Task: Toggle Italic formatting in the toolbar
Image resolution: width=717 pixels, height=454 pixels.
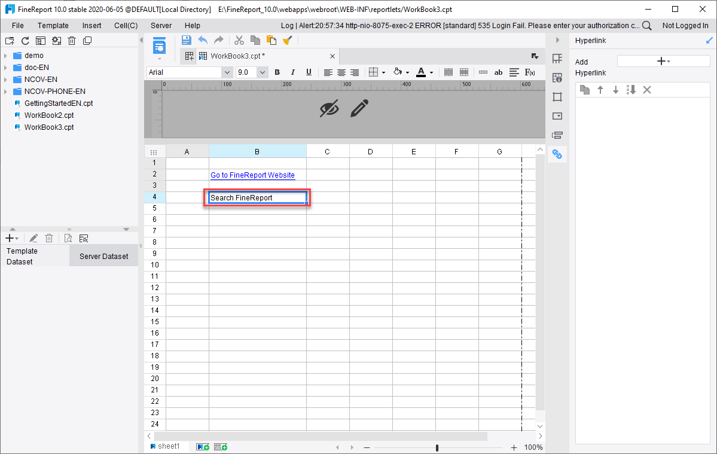Action: pos(293,72)
